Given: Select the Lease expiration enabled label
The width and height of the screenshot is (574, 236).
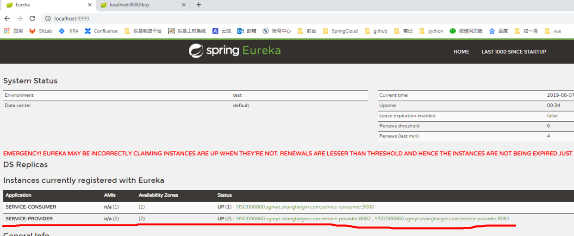Looking at the screenshot, I should (x=407, y=116).
